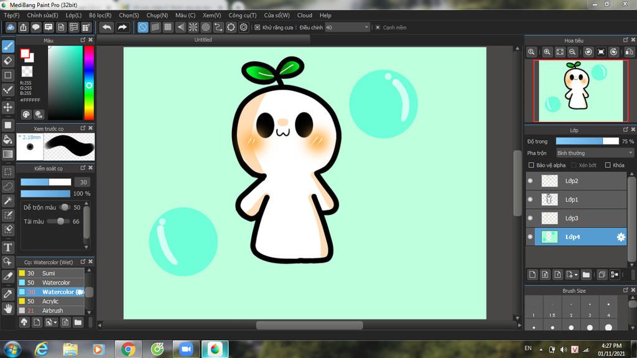
Task: Select the Magic Wand tool
Action: [7, 200]
